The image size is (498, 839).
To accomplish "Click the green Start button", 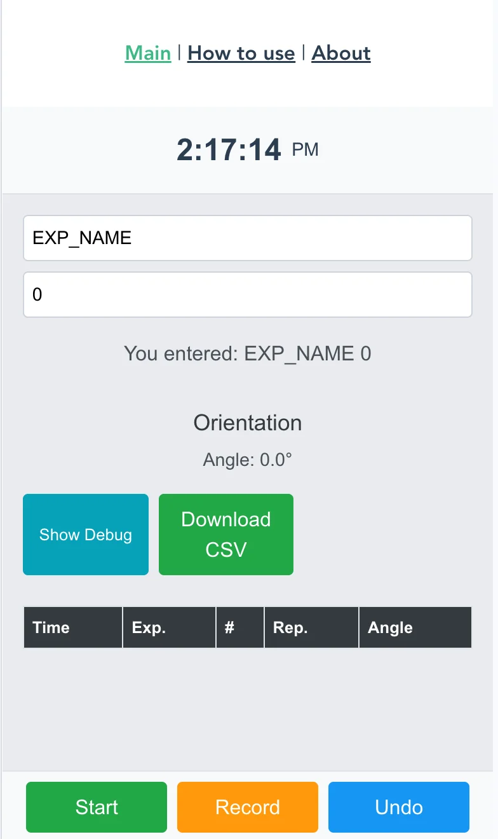I will 97,807.
